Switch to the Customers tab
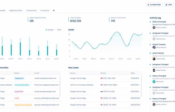 point(31,11)
